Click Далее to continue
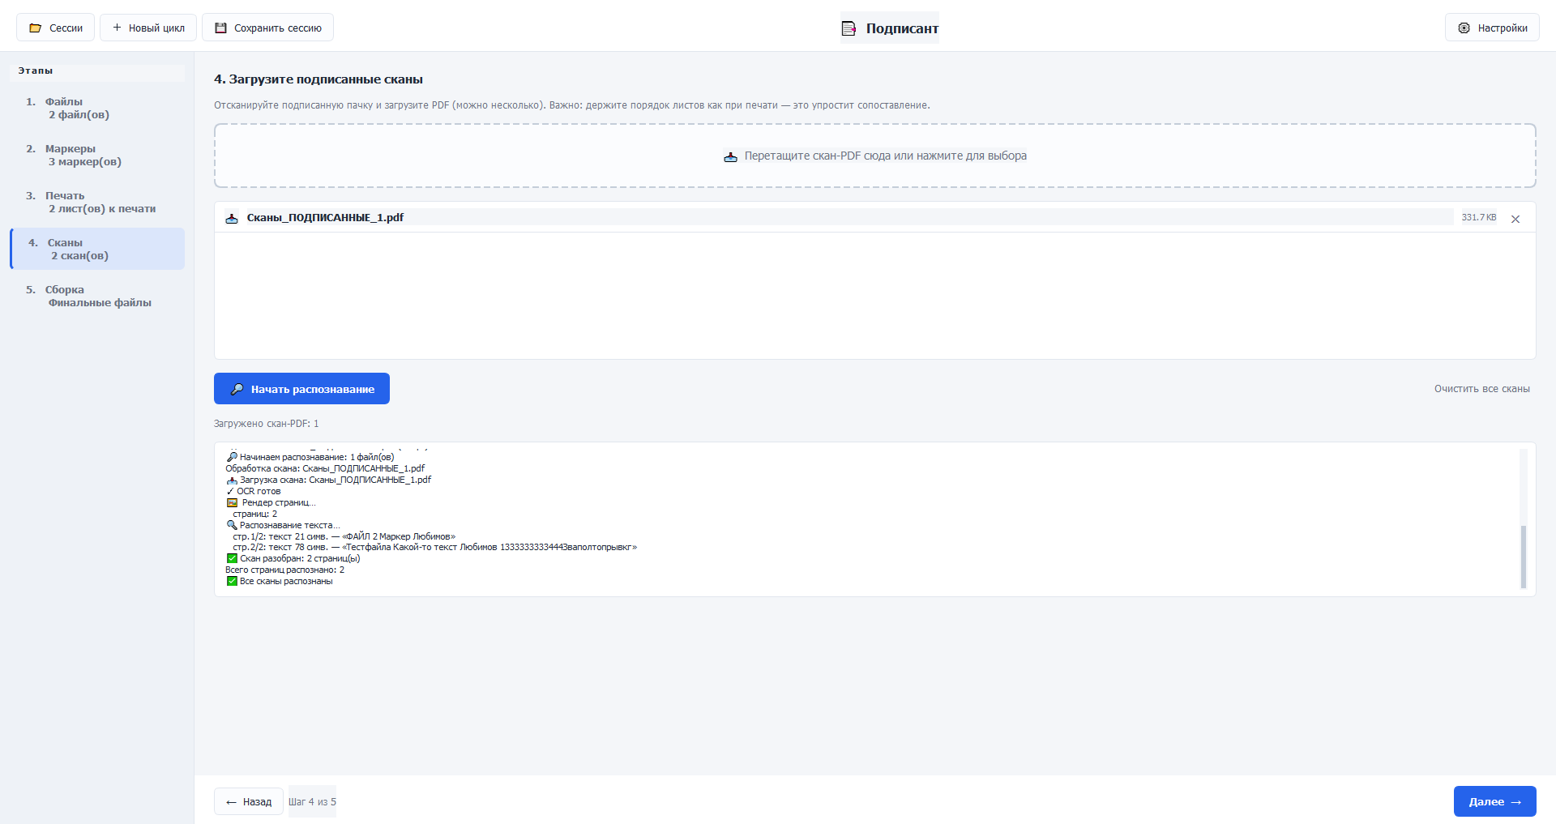Image resolution: width=1556 pixels, height=824 pixels. click(x=1494, y=801)
